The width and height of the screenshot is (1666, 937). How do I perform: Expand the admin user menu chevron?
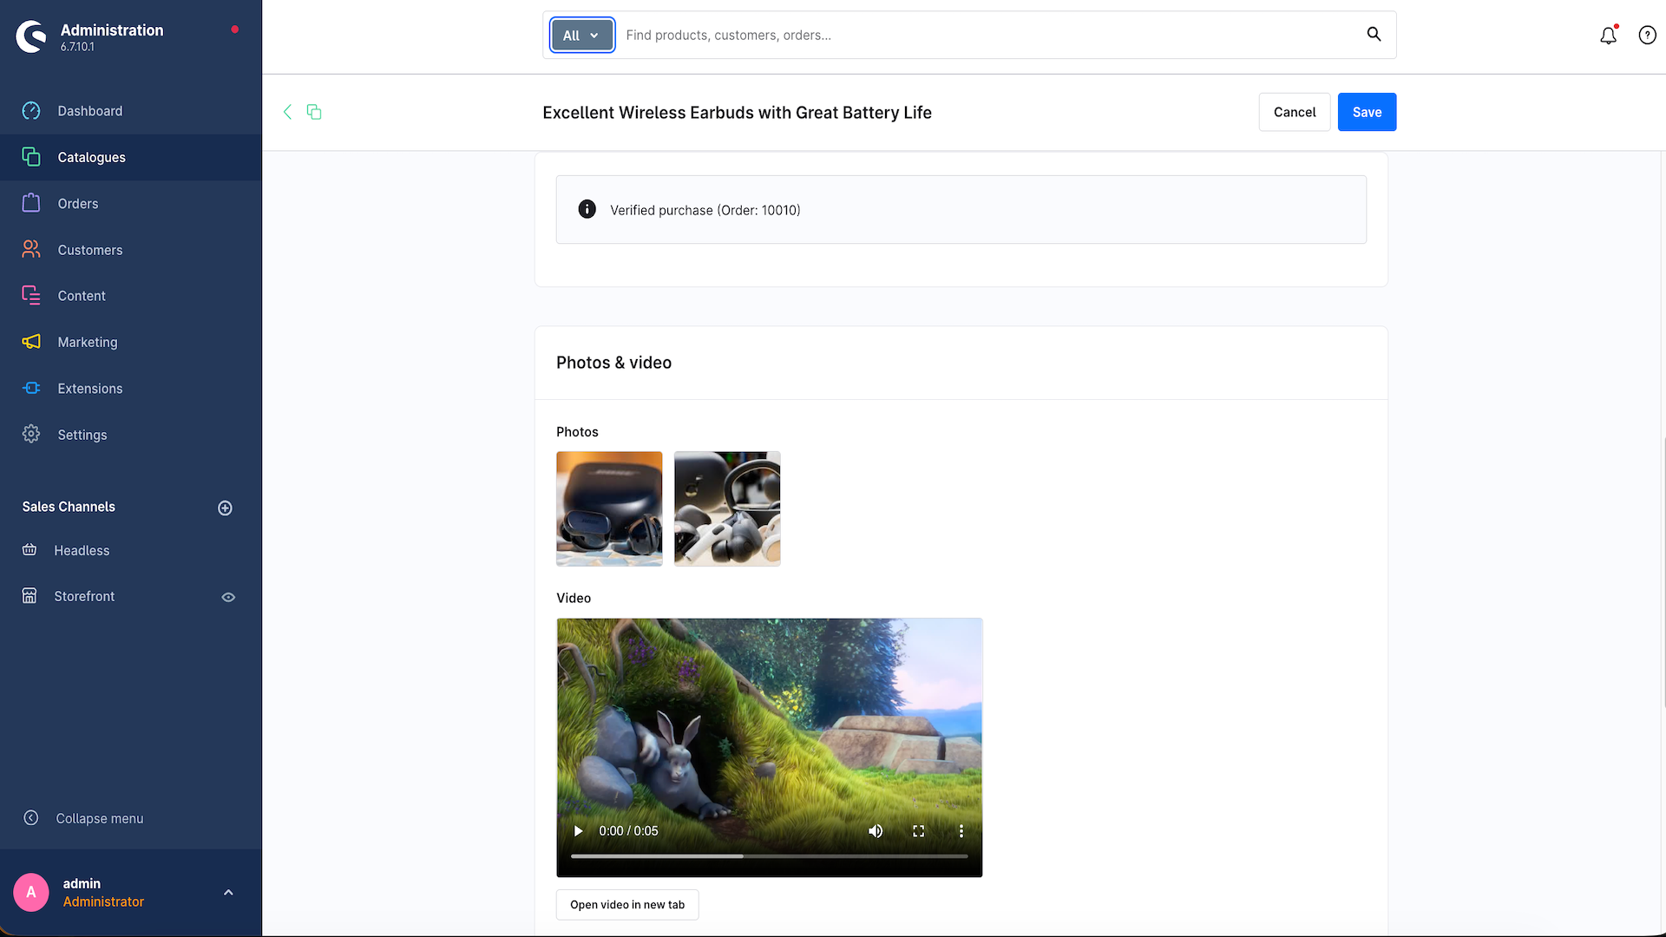(228, 892)
